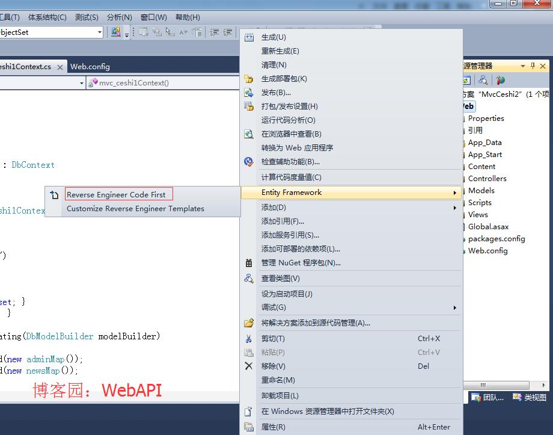This screenshot has height=435, width=553.
Task: Choose Customize Reverse Engineer Templates
Action: [x=135, y=209]
